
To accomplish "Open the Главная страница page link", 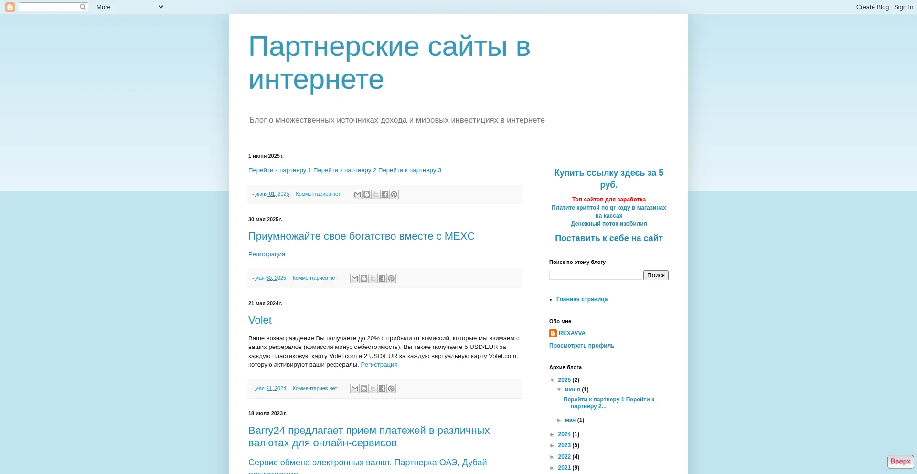I will tap(582, 299).
